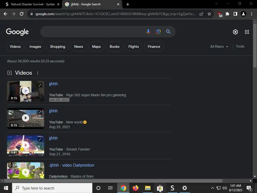Open the Chrome profile avatar
Screen dimensions: 257x193
pos(243,14)
